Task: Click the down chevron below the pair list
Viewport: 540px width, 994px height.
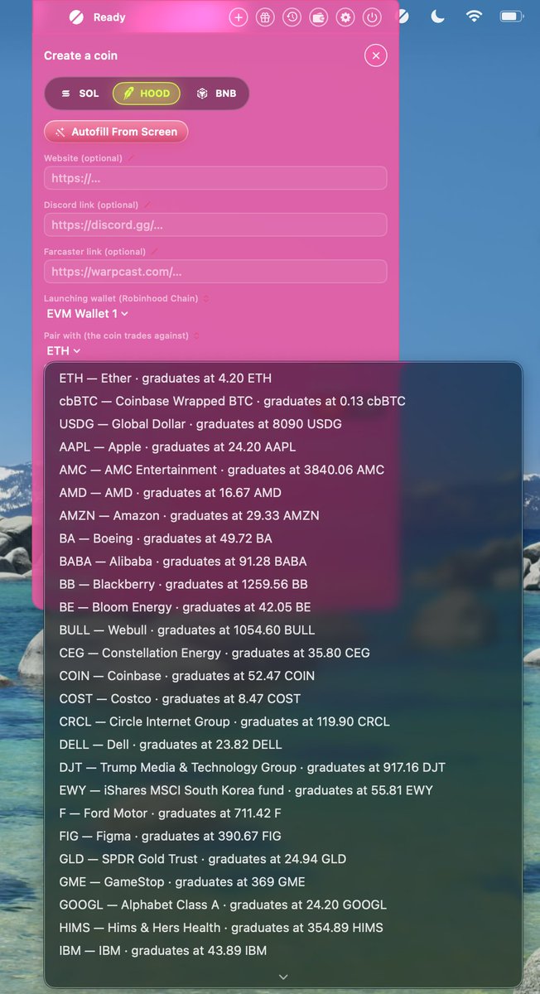Action: pos(283,977)
